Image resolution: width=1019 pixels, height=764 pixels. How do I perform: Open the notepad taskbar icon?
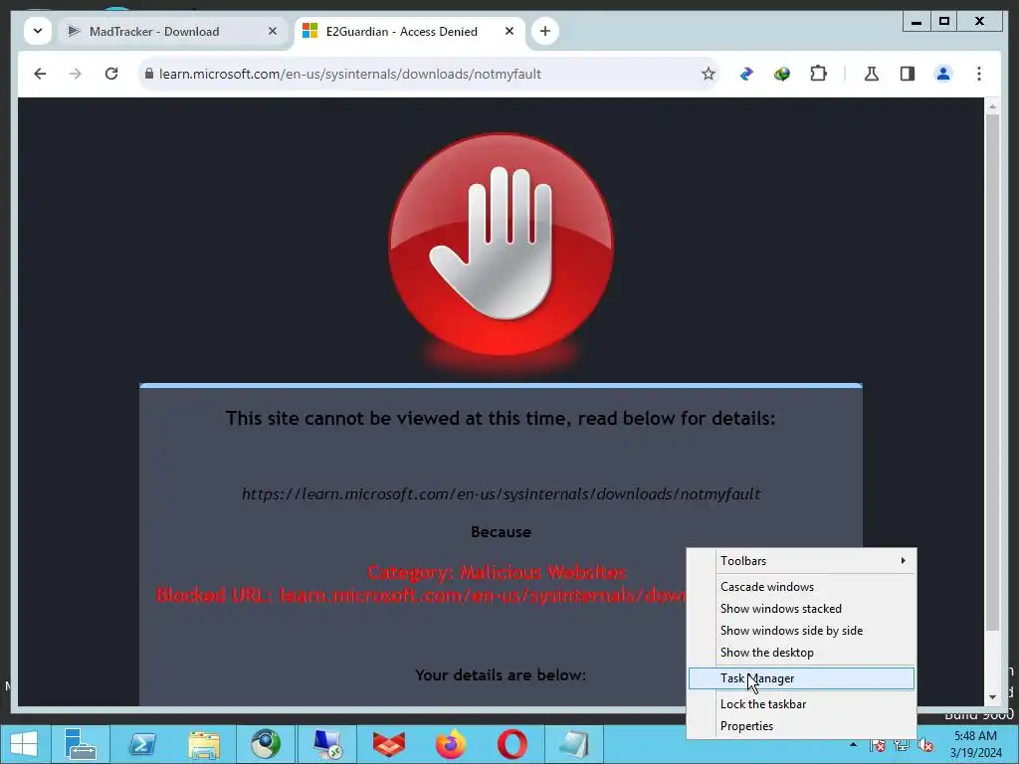point(574,744)
